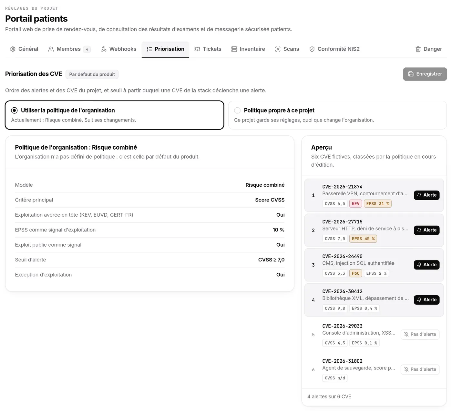Open the Inventaire tab
452x411 pixels.
pyautogui.click(x=248, y=49)
